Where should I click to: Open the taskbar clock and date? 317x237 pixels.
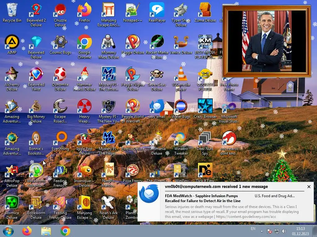(300, 231)
